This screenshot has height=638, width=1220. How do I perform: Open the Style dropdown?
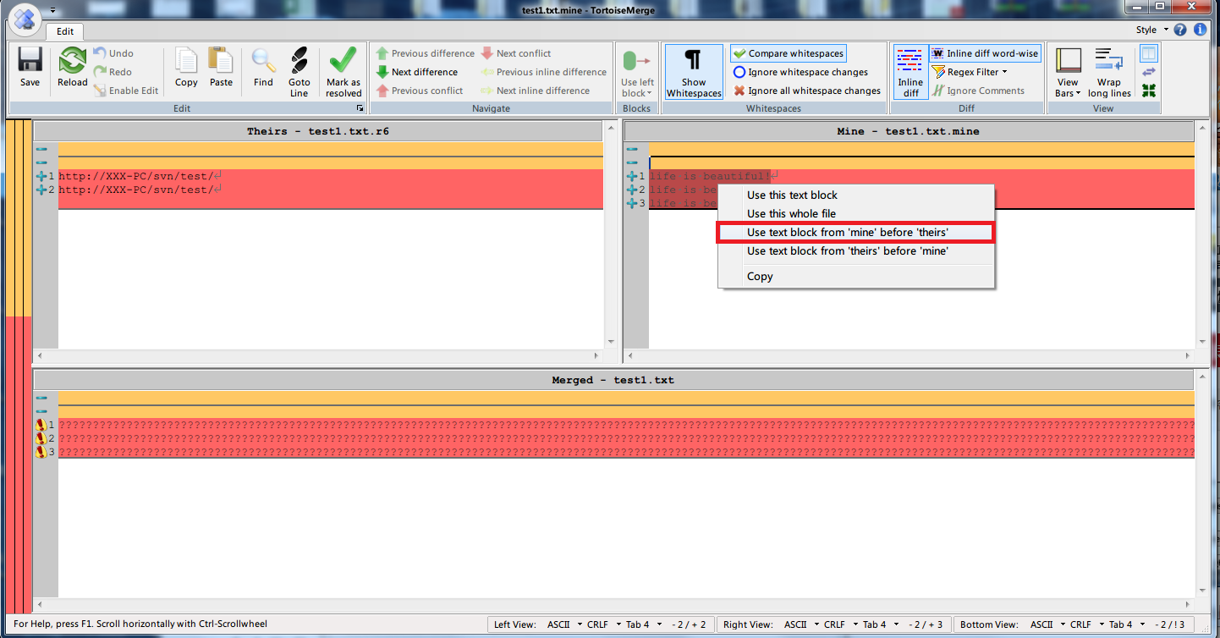point(1151,30)
